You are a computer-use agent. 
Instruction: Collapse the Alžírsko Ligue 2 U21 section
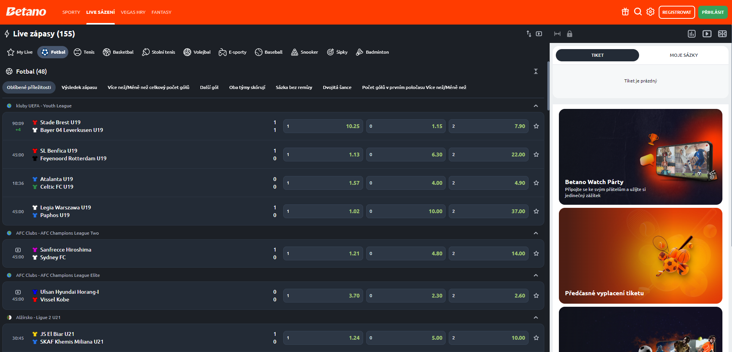coord(536,317)
